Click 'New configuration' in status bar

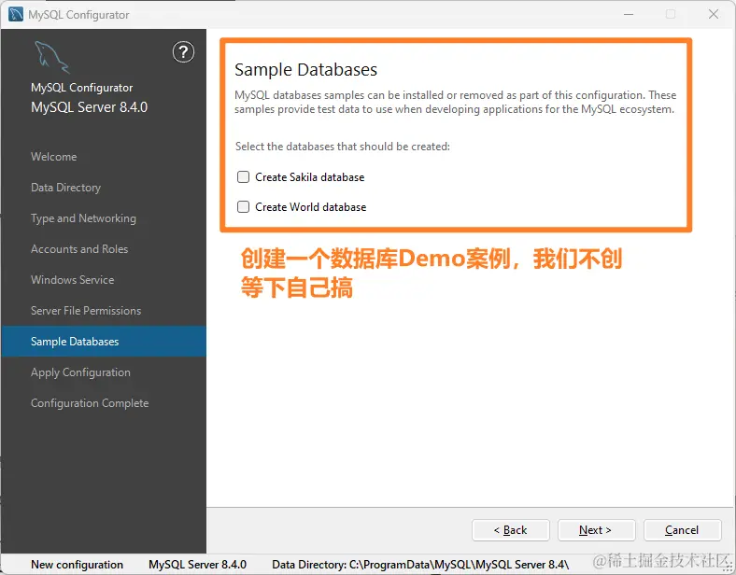77,565
